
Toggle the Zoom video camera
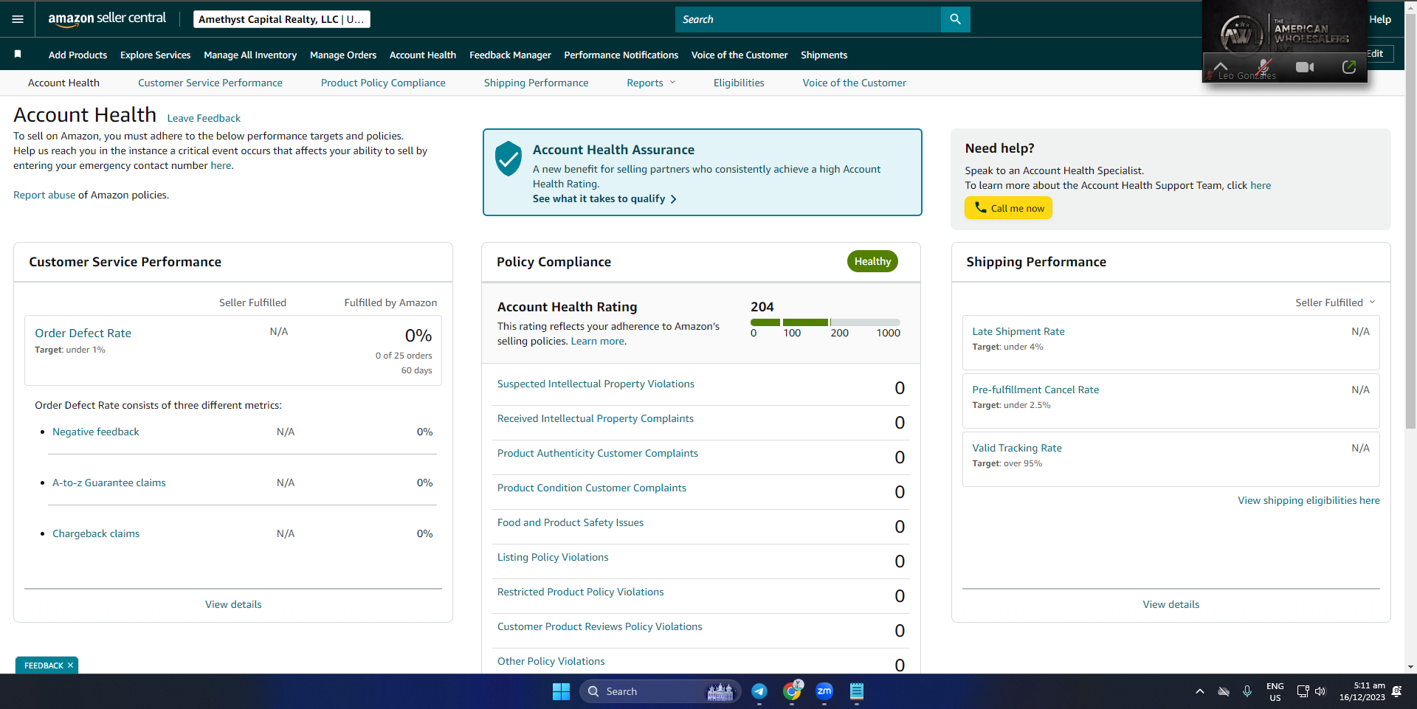1305,67
